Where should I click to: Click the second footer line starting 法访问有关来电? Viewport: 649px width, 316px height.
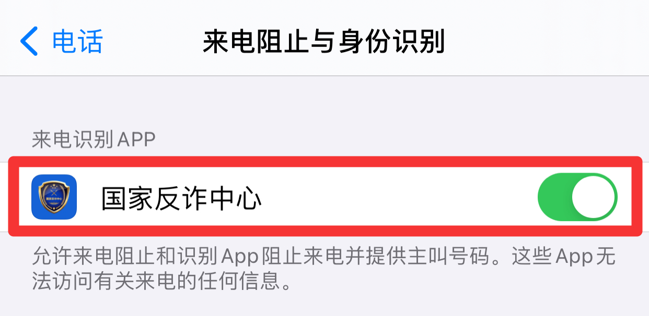click(161, 283)
